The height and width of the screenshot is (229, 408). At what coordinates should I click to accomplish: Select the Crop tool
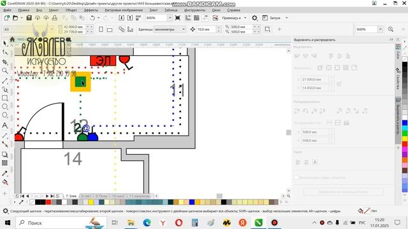point(4,62)
